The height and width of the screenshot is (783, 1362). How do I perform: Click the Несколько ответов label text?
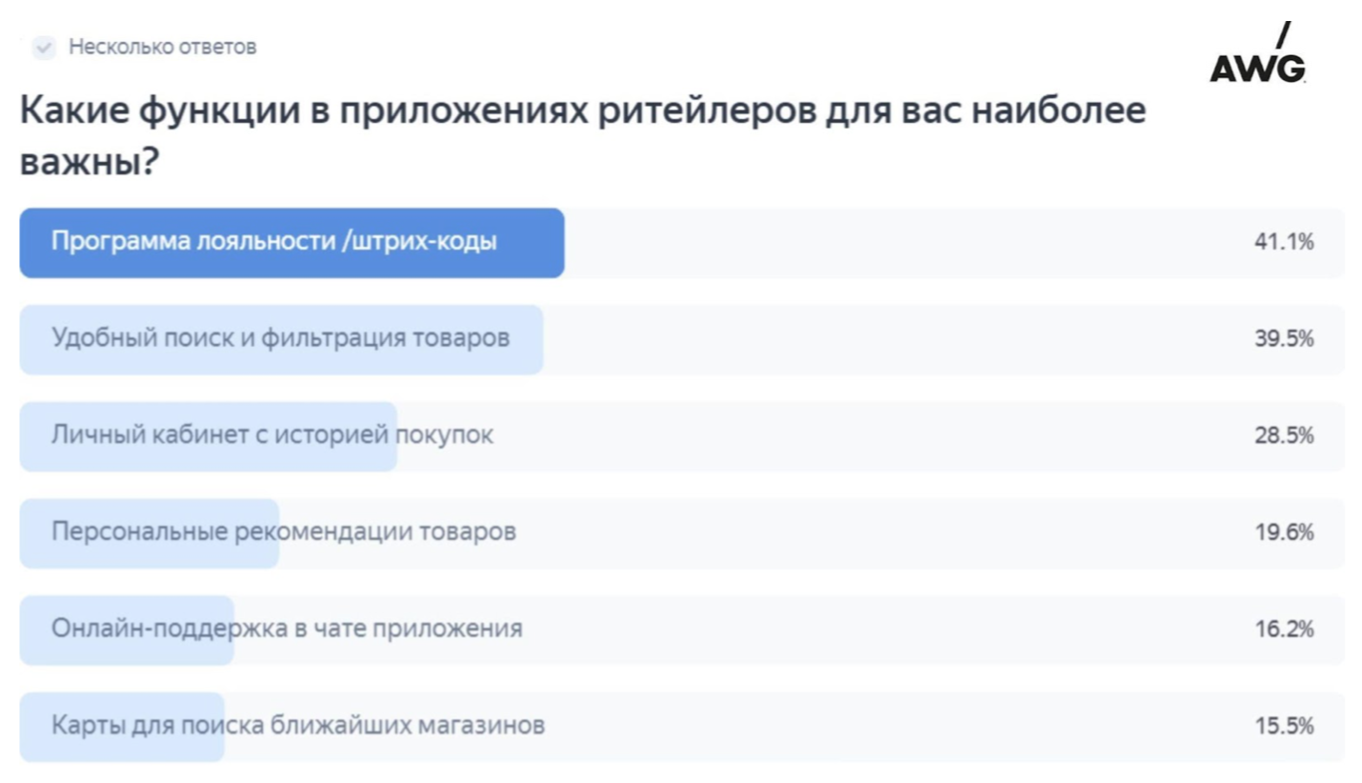click(x=163, y=48)
